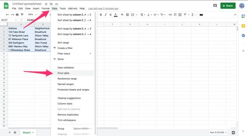Screen dimensions: 248x136
Task: Open vertical align dropdown
Action: coord(150,15)
